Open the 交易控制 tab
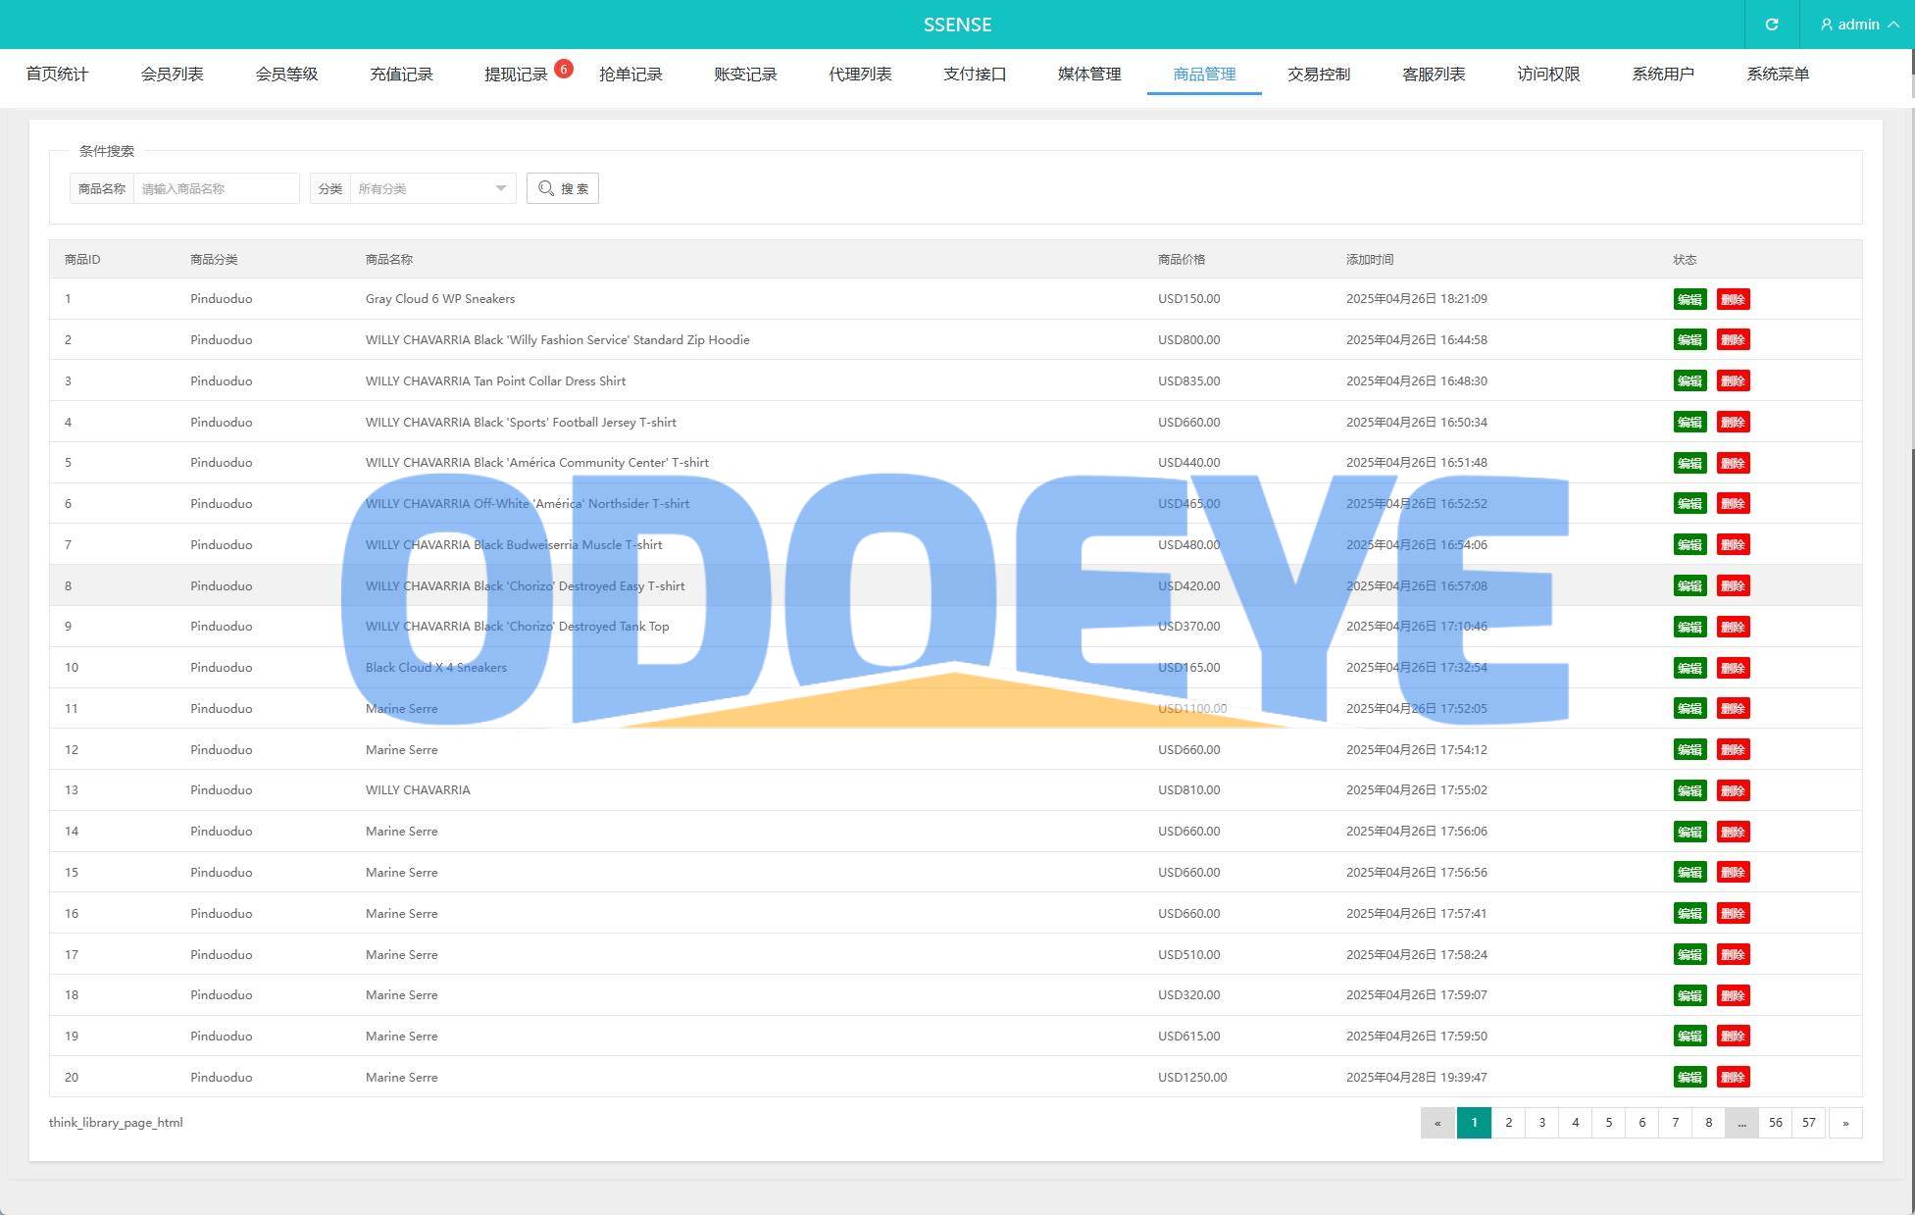The image size is (1915, 1215). 1318,75
